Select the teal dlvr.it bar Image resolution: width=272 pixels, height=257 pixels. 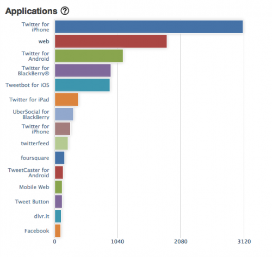58,216
